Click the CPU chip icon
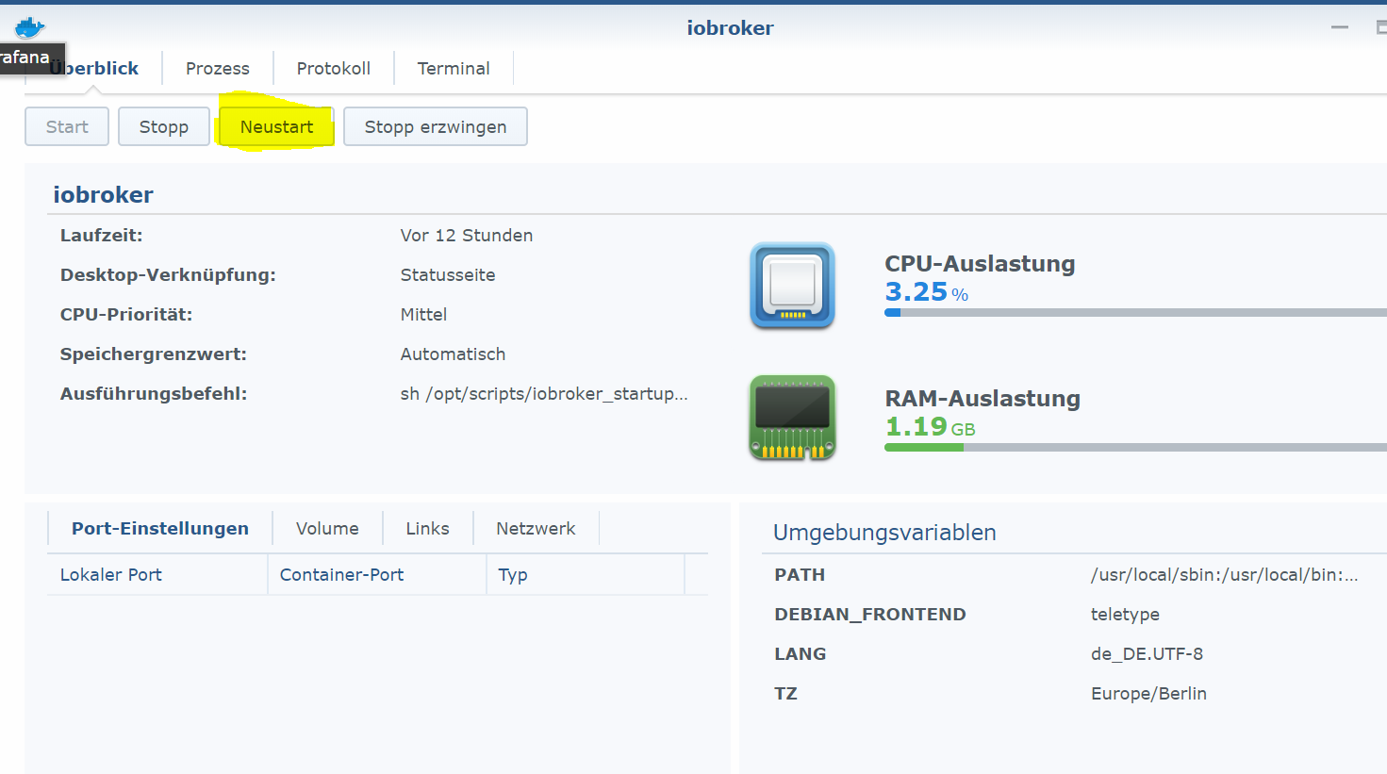Screen dimensions: 1387x774 [792, 286]
